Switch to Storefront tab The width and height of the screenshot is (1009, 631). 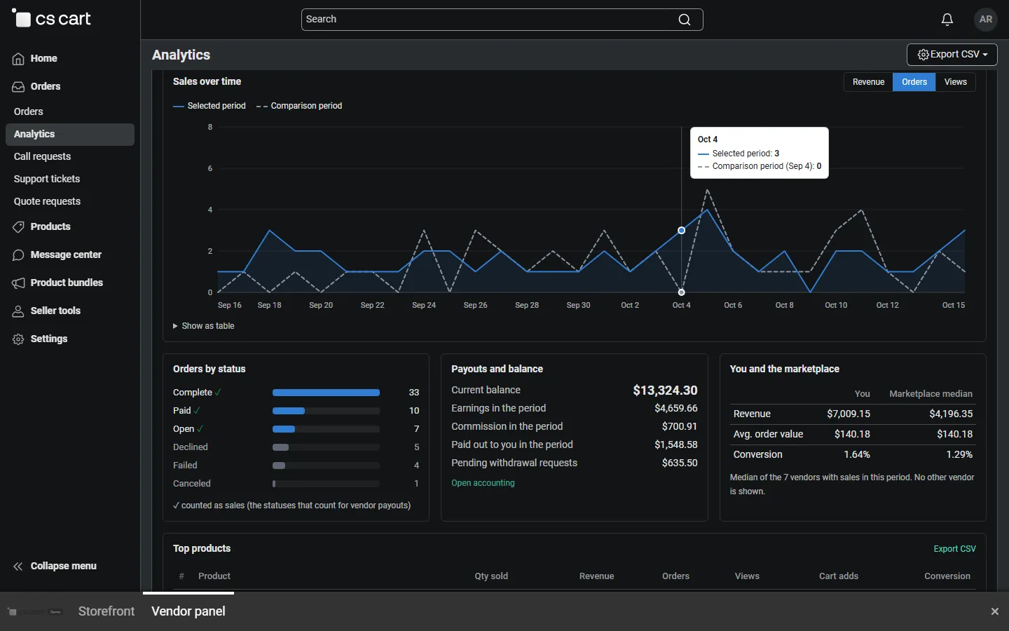click(x=107, y=611)
